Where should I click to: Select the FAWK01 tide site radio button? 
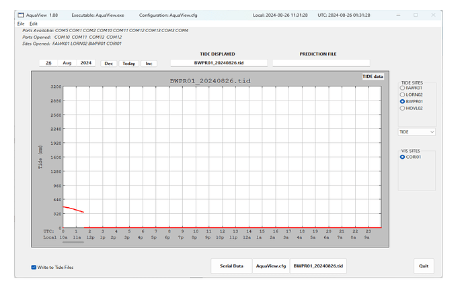[x=402, y=88]
